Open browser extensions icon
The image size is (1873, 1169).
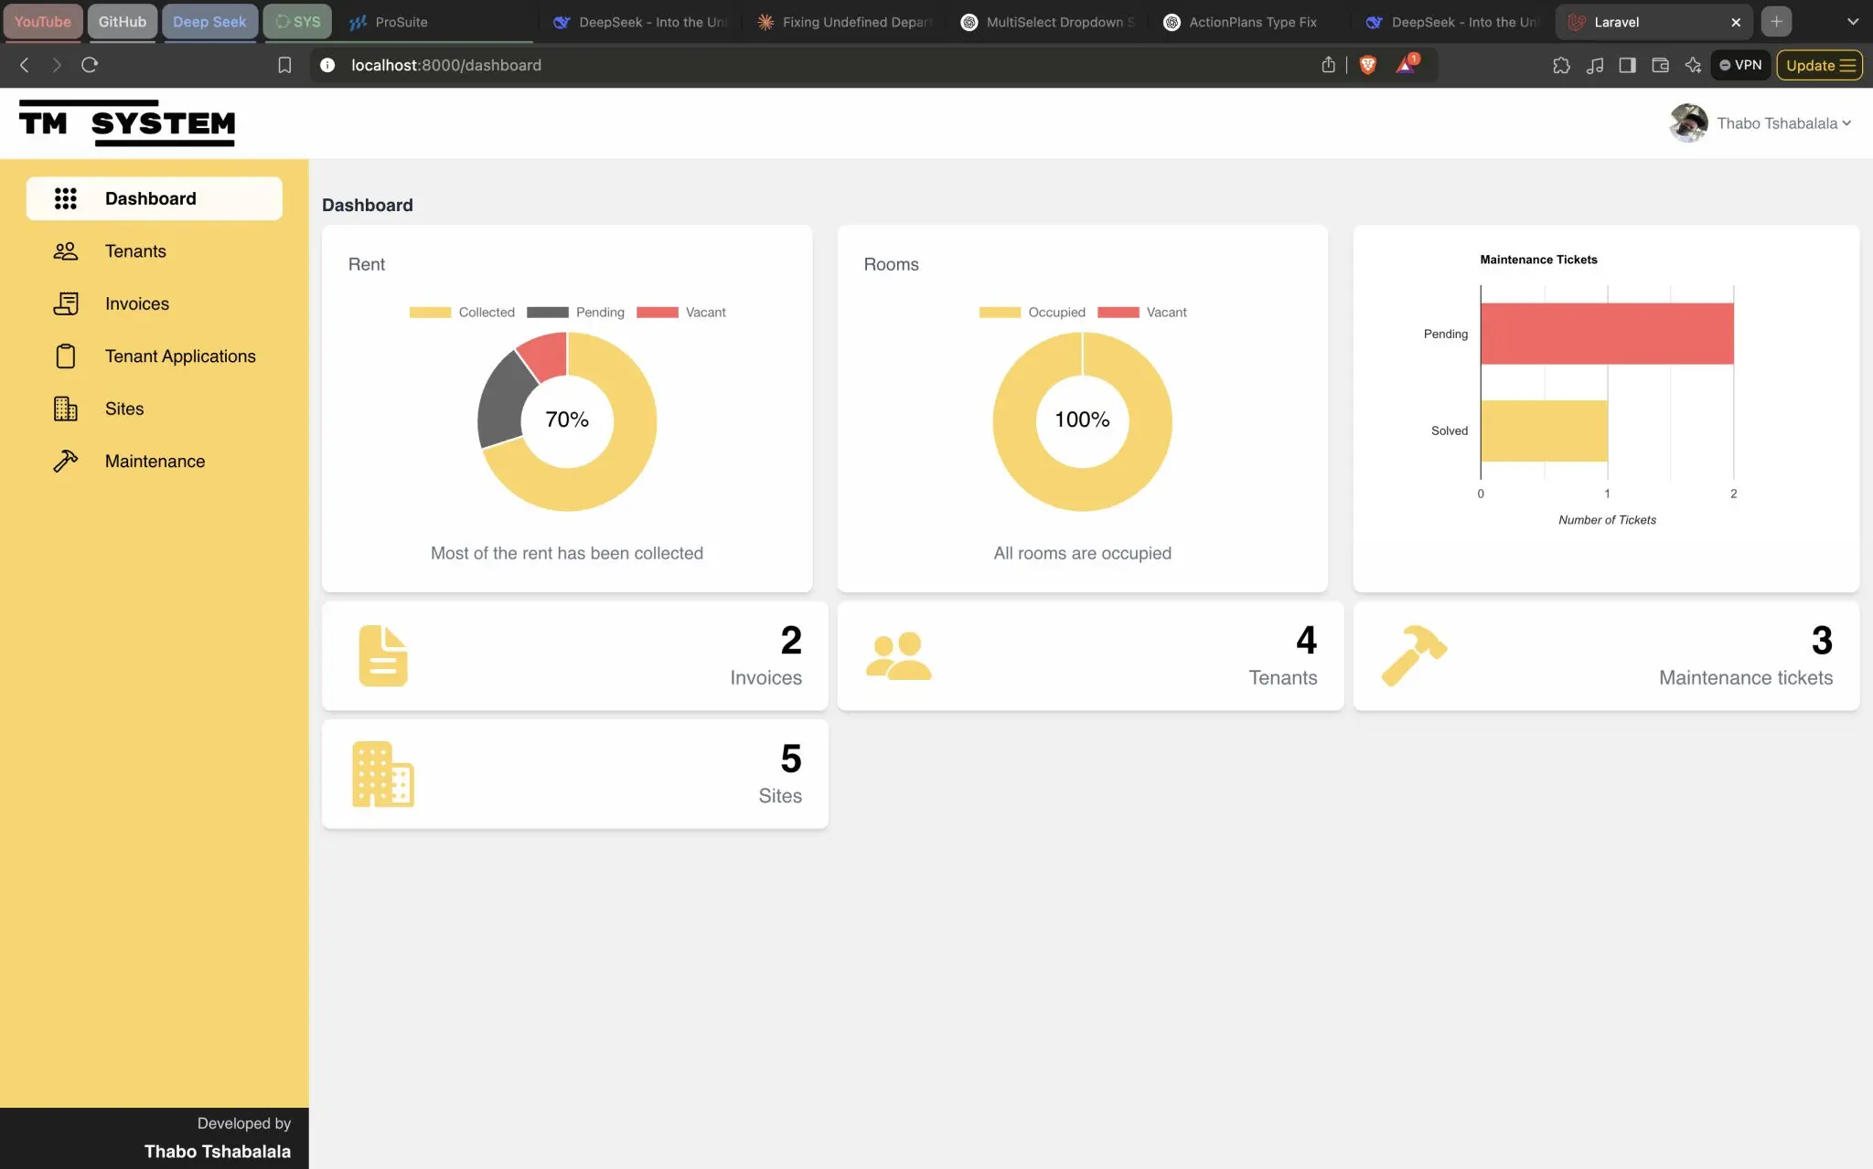point(1562,65)
